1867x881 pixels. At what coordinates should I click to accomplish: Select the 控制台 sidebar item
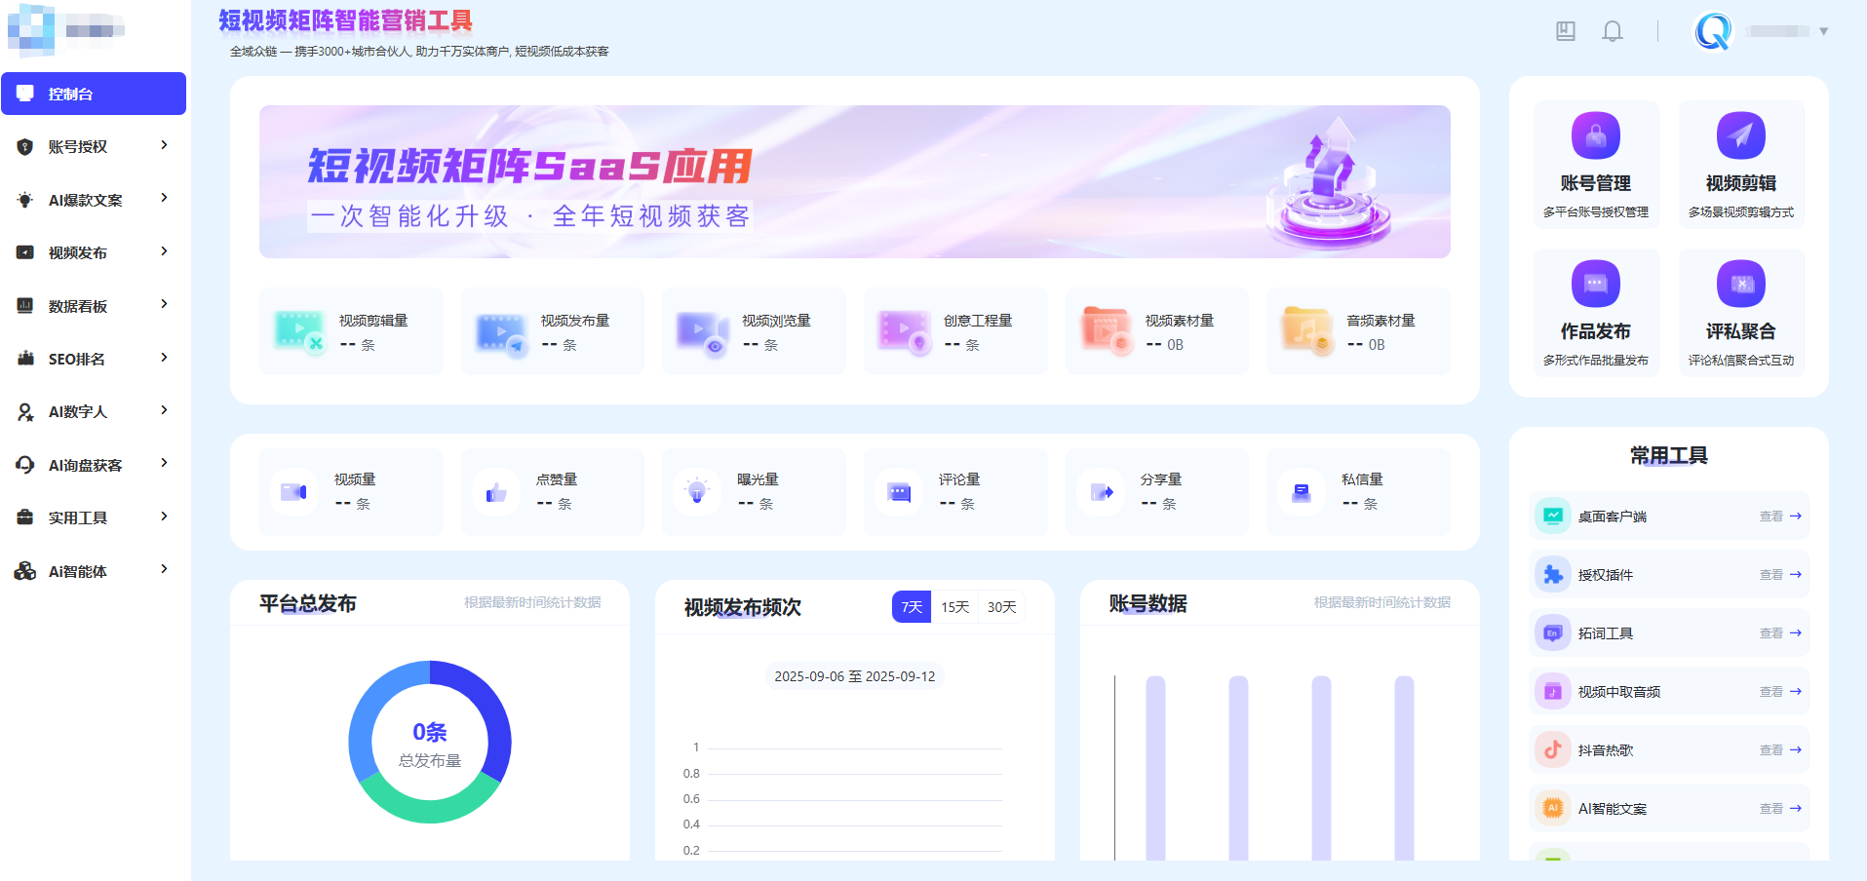[x=94, y=94]
